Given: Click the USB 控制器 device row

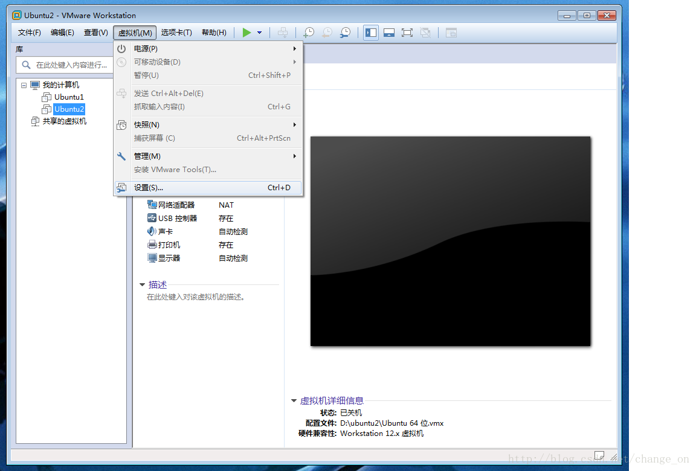Looking at the screenshot, I should coord(198,218).
